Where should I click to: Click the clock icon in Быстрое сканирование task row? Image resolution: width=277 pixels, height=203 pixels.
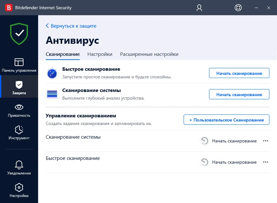(x=204, y=162)
